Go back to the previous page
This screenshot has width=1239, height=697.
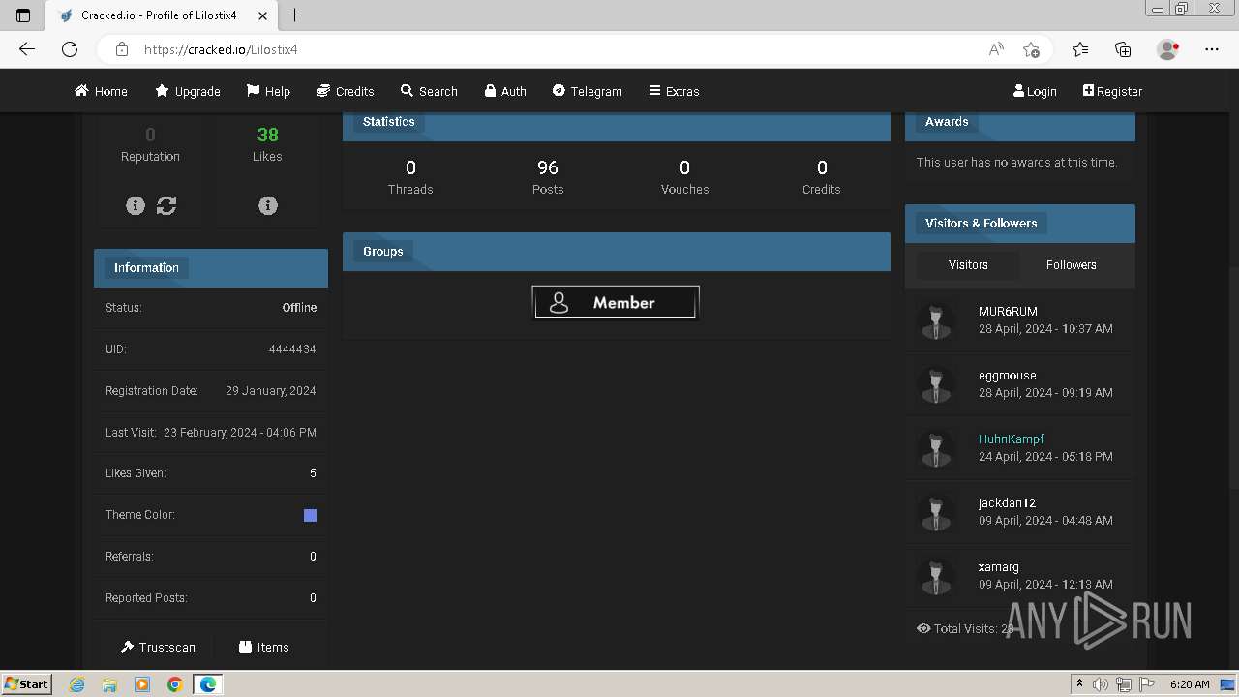point(27,49)
